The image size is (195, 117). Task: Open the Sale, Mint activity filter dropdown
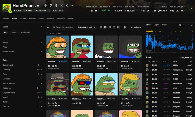186,58
